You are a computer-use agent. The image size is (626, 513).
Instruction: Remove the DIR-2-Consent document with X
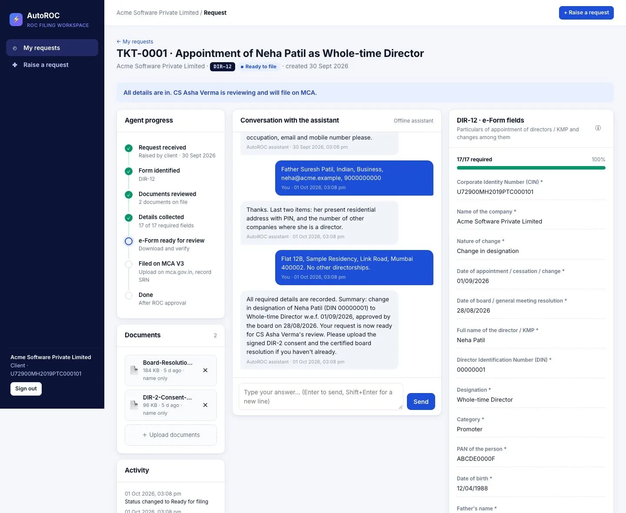(205, 405)
